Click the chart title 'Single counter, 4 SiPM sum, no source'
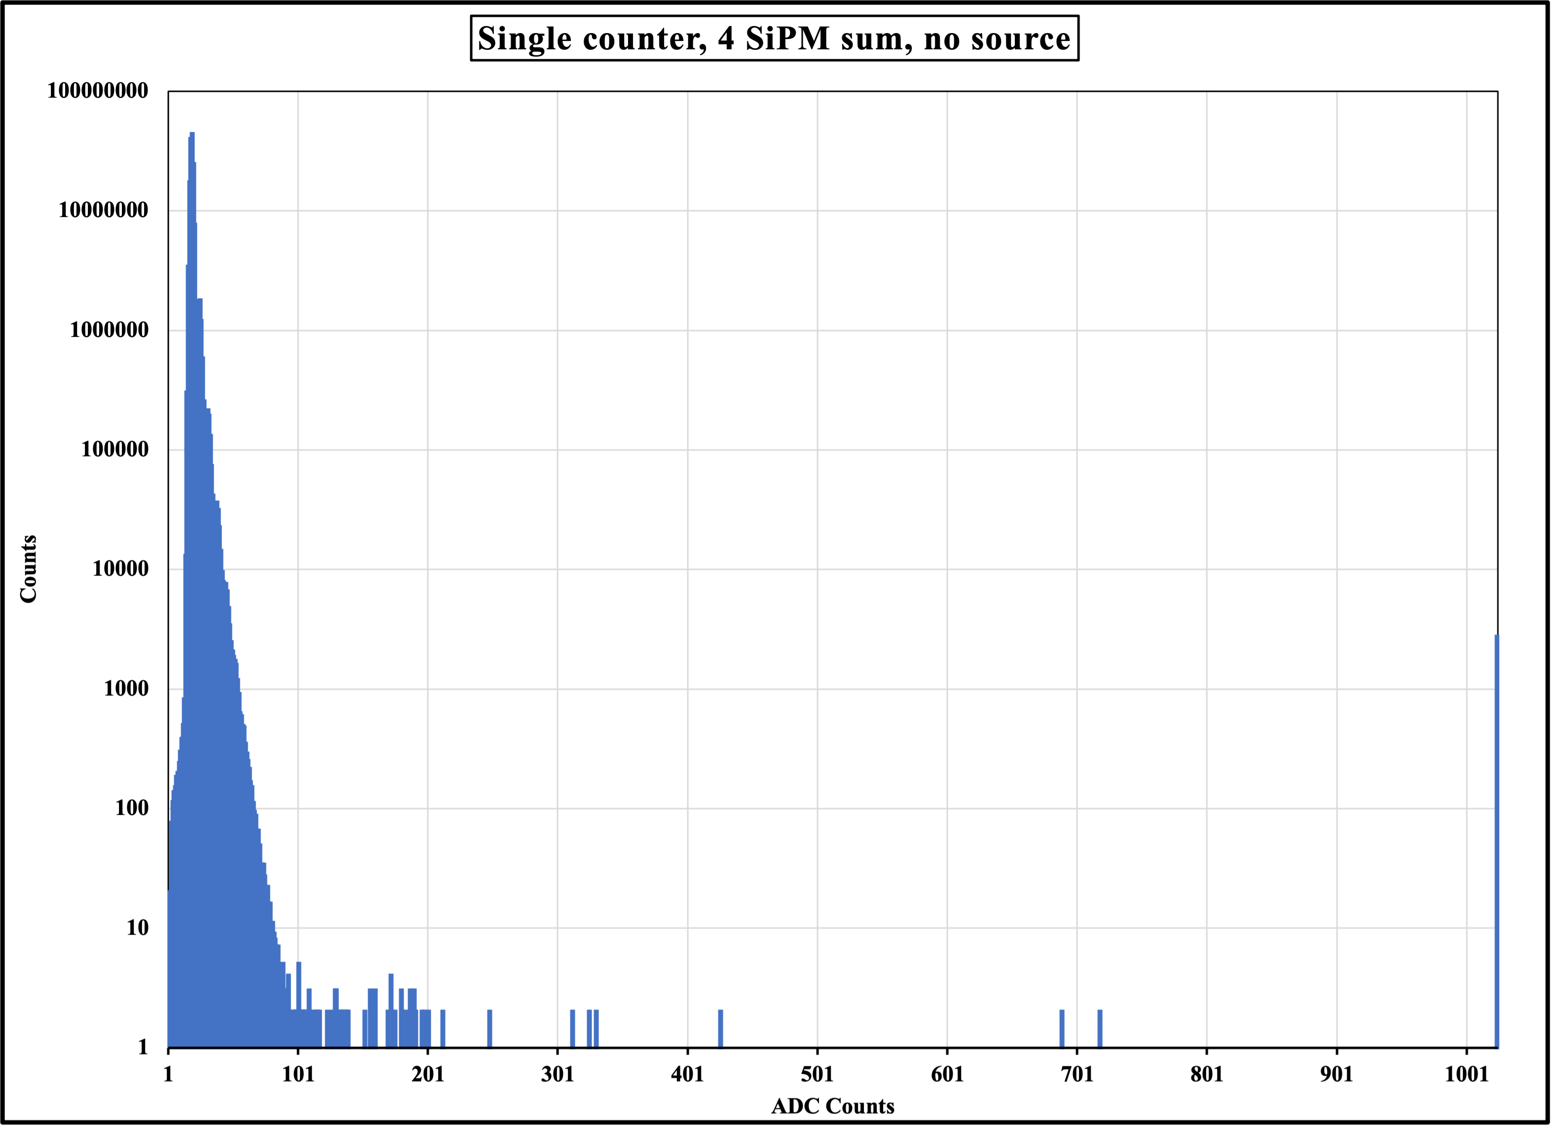 775,38
